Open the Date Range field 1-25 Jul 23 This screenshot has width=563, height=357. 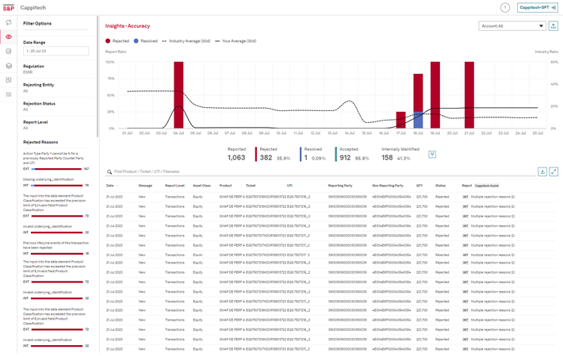(x=56, y=51)
